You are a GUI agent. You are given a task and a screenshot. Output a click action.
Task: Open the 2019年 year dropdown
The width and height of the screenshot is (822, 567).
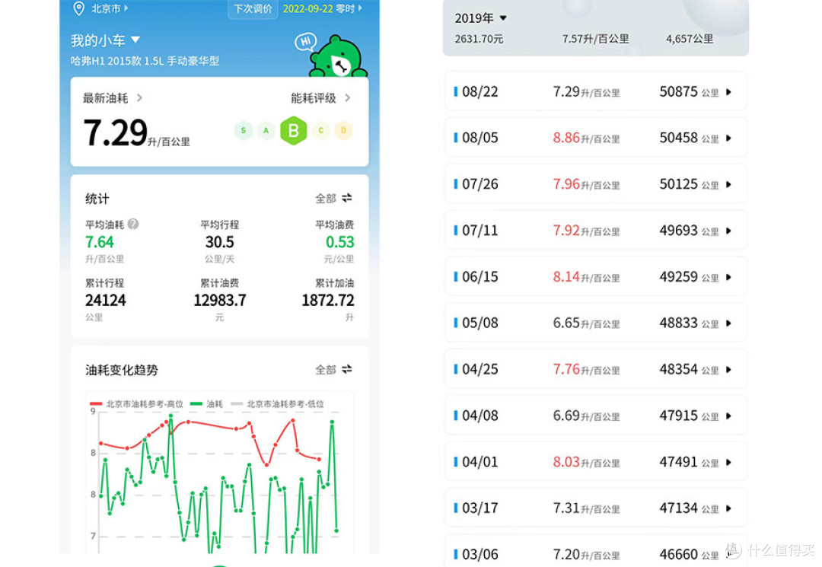(481, 18)
